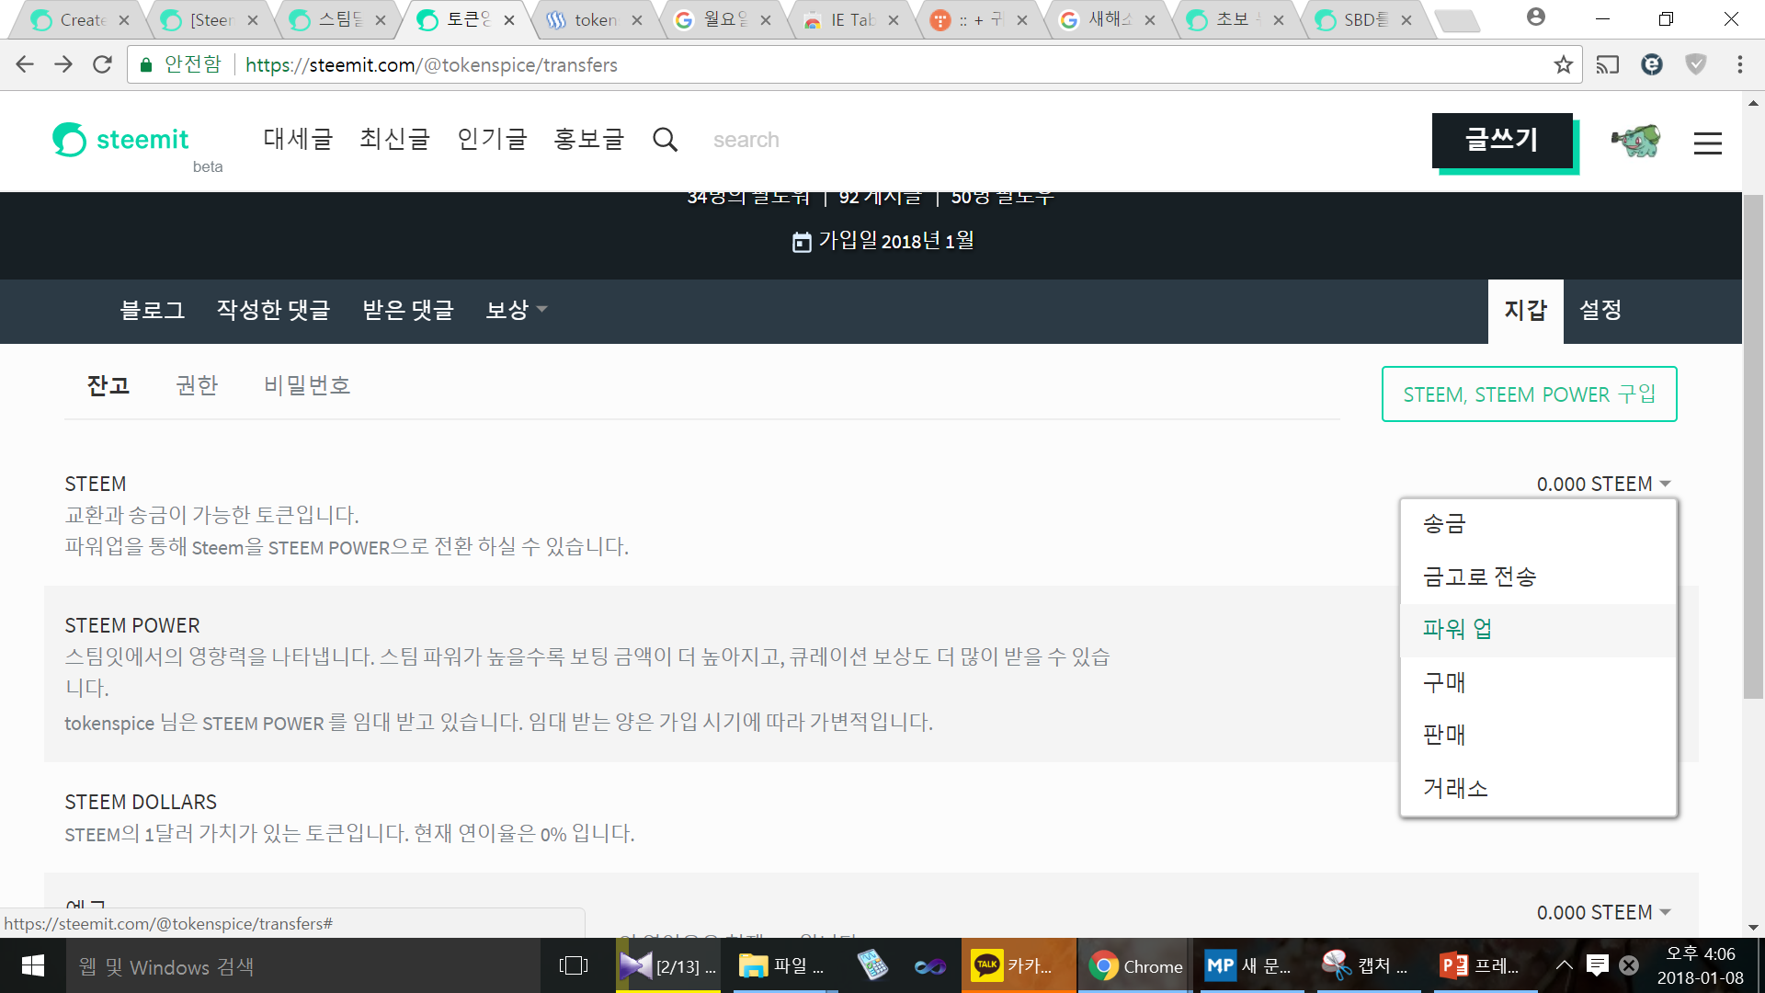Image resolution: width=1765 pixels, height=993 pixels.
Task: Click the secure lock icon in address bar
Action: click(x=145, y=64)
